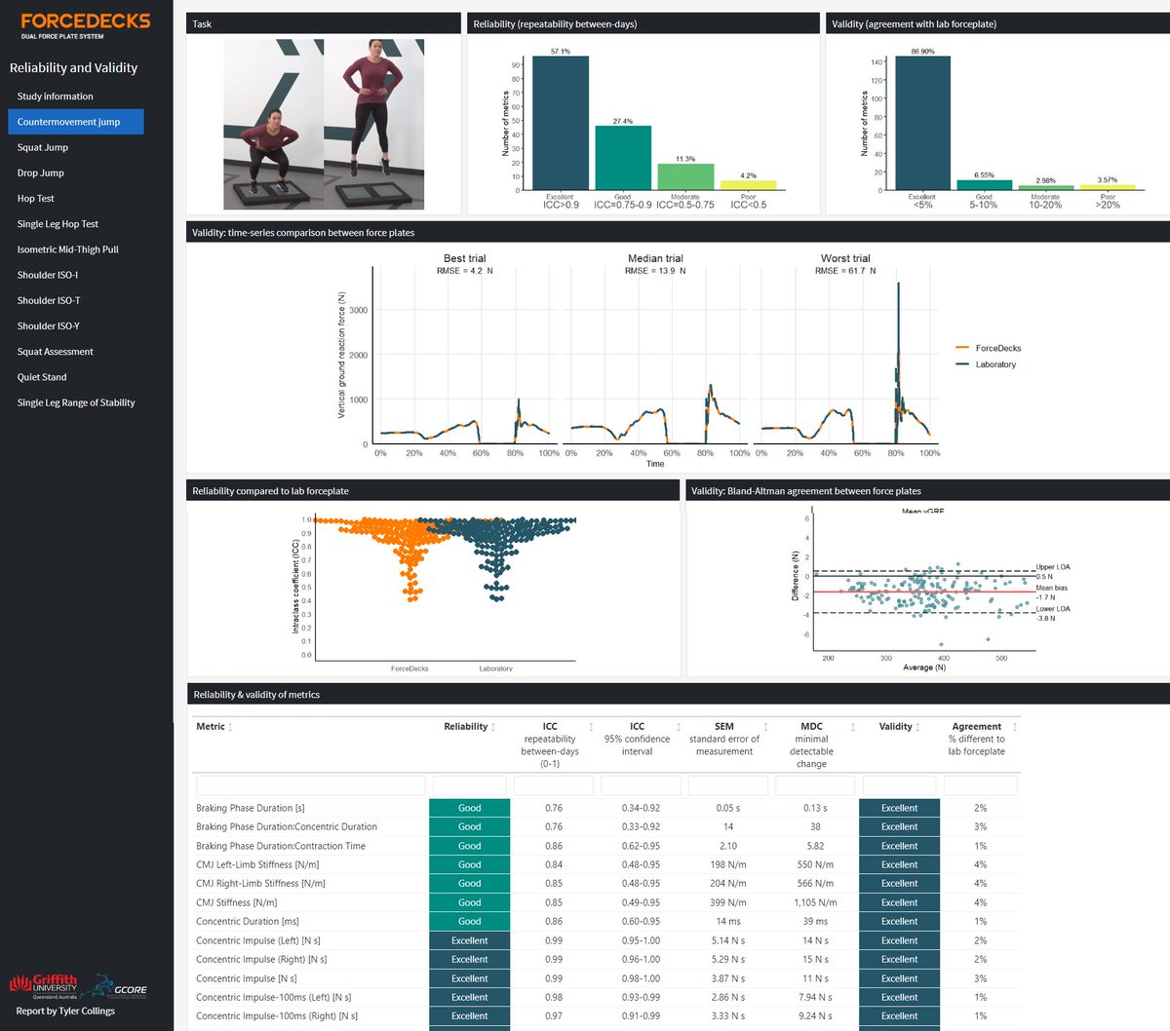
Task: Click the MDC column header label
Action: click(811, 727)
